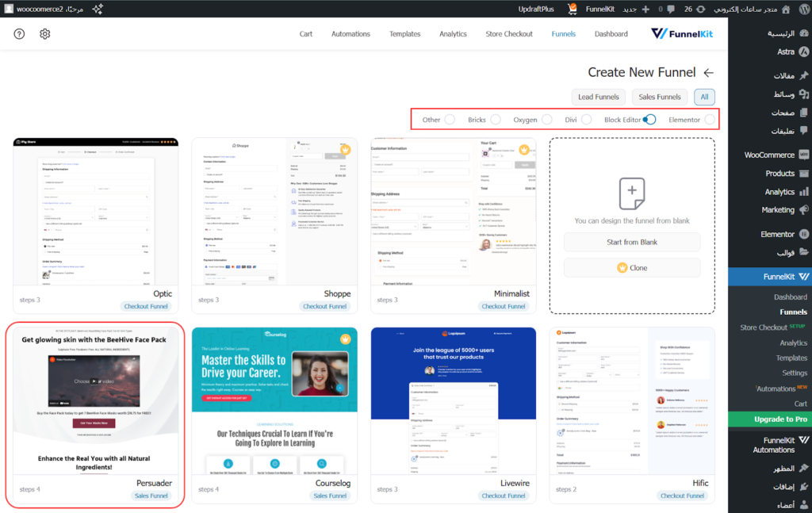Image resolution: width=812 pixels, height=513 pixels.
Task: Click the FunnelKit logo in header
Action: pyautogui.click(x=683, y=34)
